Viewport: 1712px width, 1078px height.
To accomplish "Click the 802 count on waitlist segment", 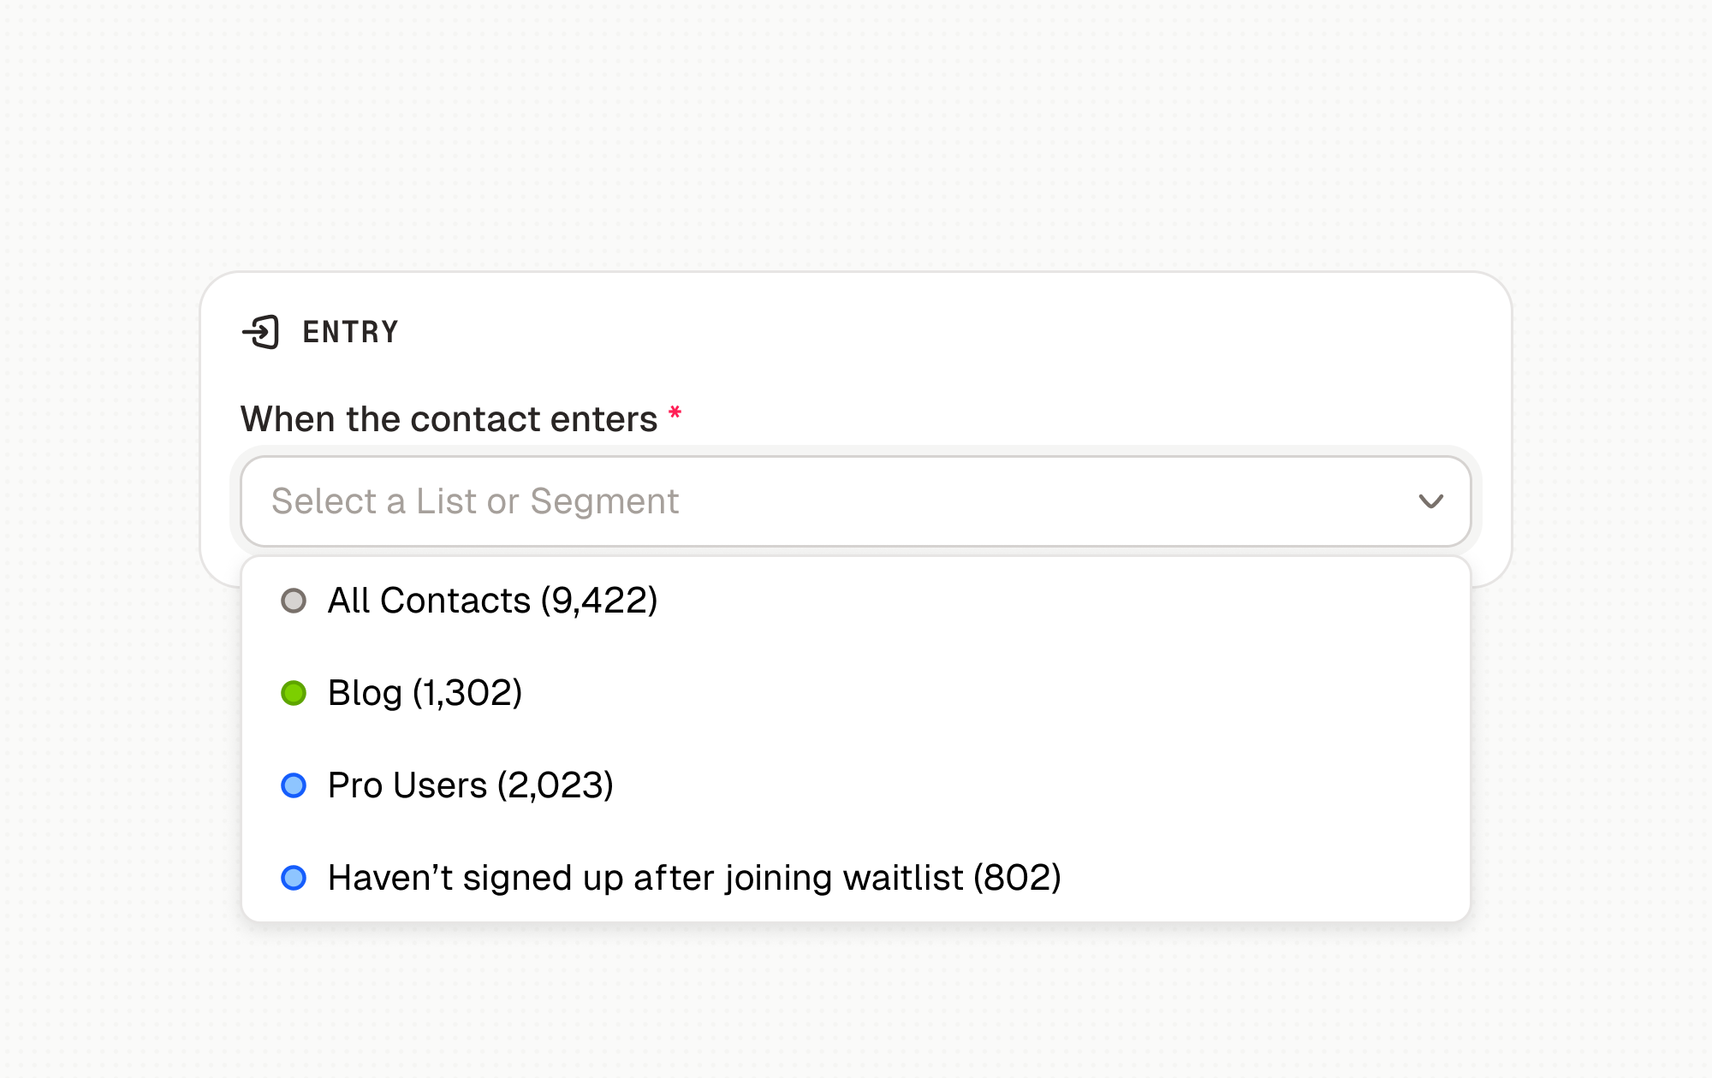I will [1018, 878].
